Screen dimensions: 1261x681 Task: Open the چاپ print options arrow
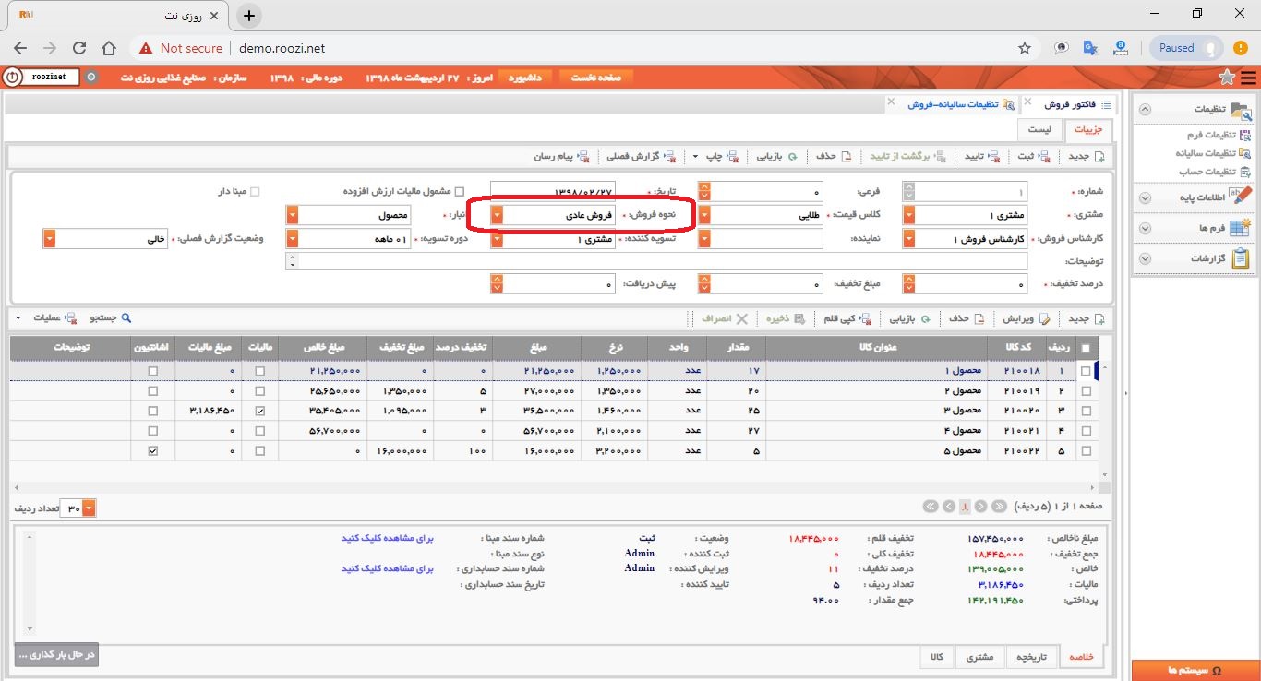(x=696, y=156)
